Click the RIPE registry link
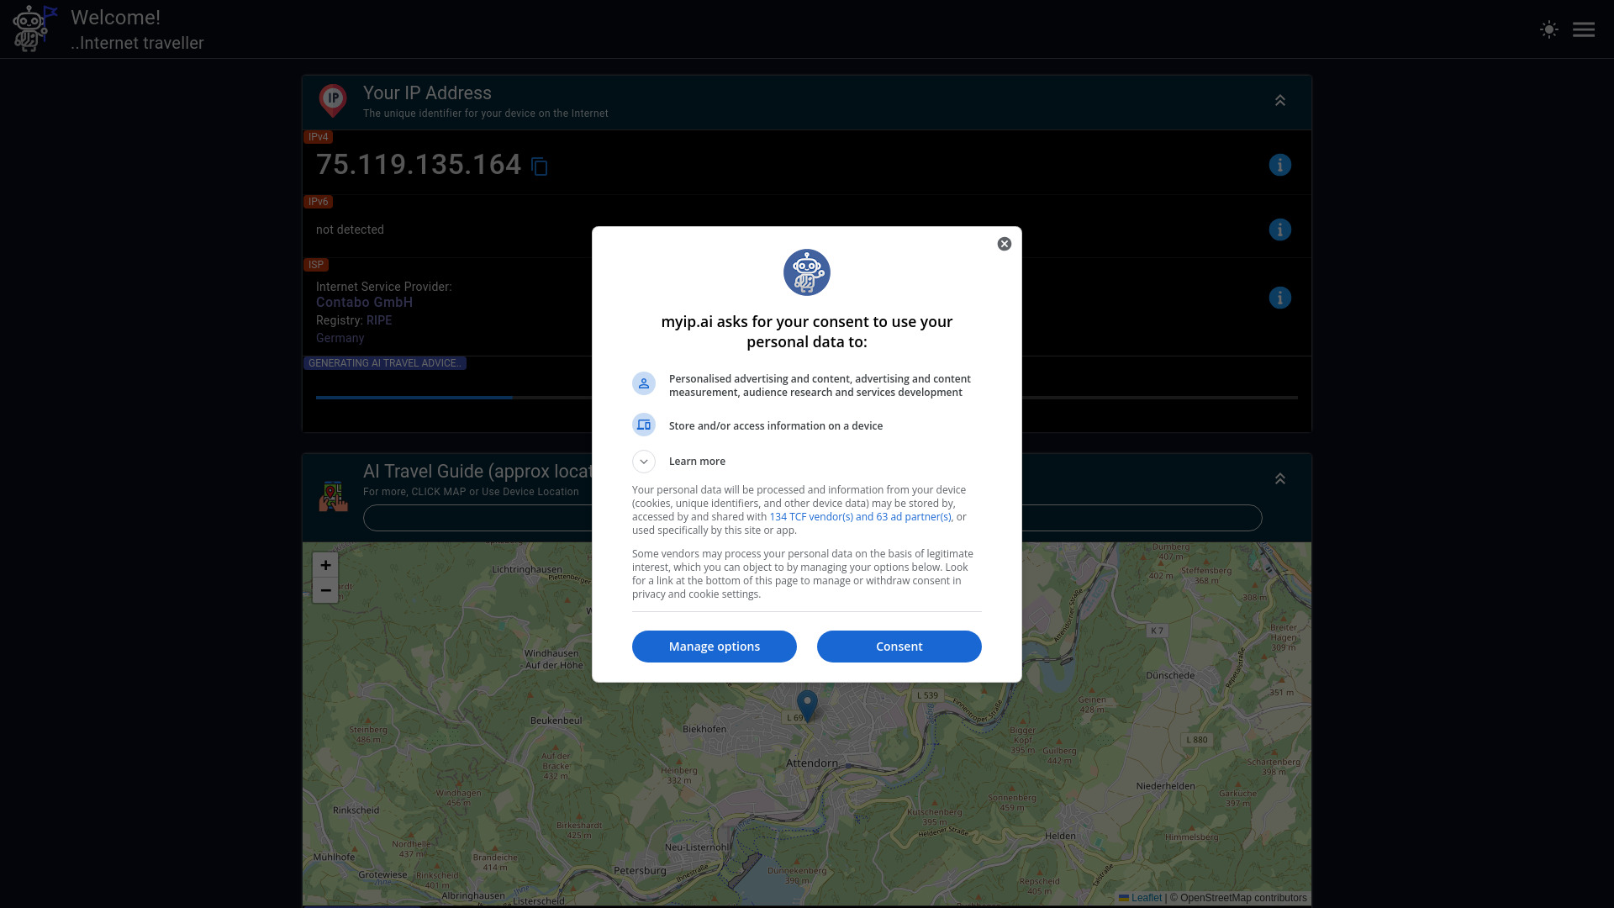 pos(379,319)
